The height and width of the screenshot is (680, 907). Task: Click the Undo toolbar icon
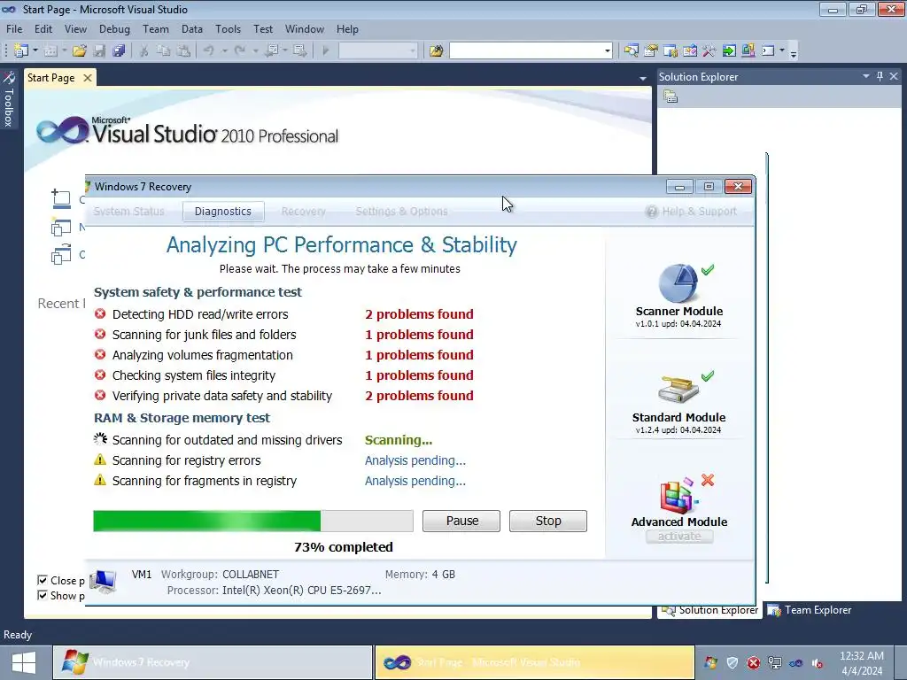point(209,50)
